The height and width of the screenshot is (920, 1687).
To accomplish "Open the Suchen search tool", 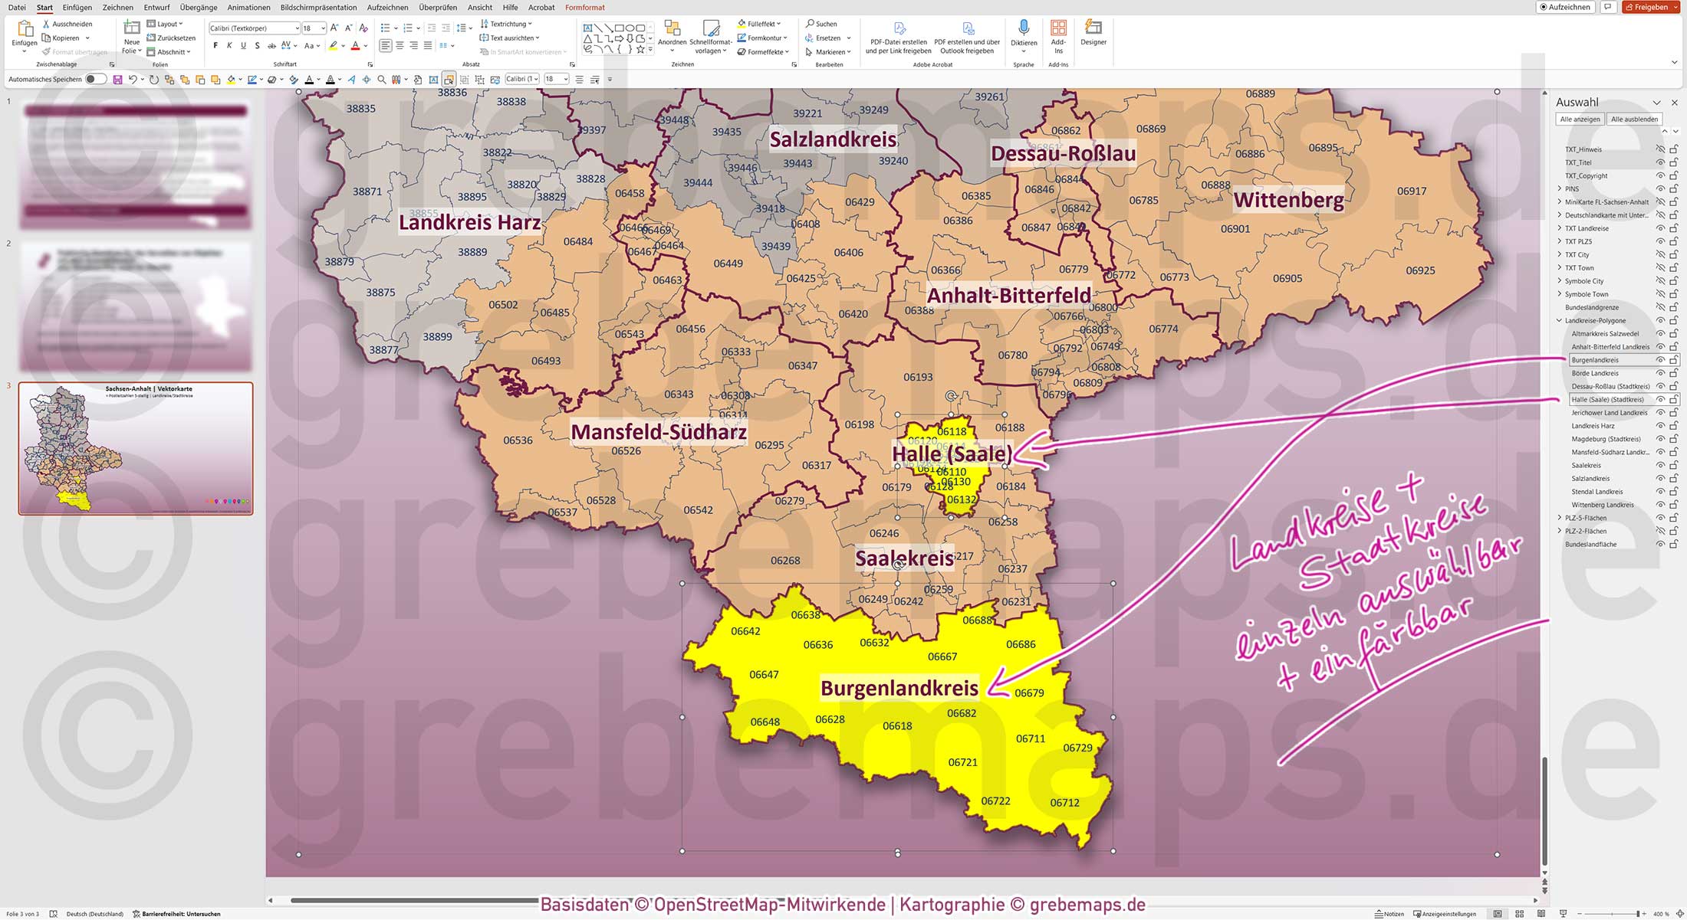I will coord(823,24).
